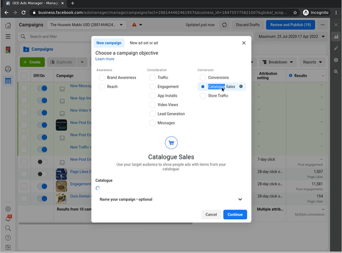Click the collapse sidebar panel icon

click(8, 247)
